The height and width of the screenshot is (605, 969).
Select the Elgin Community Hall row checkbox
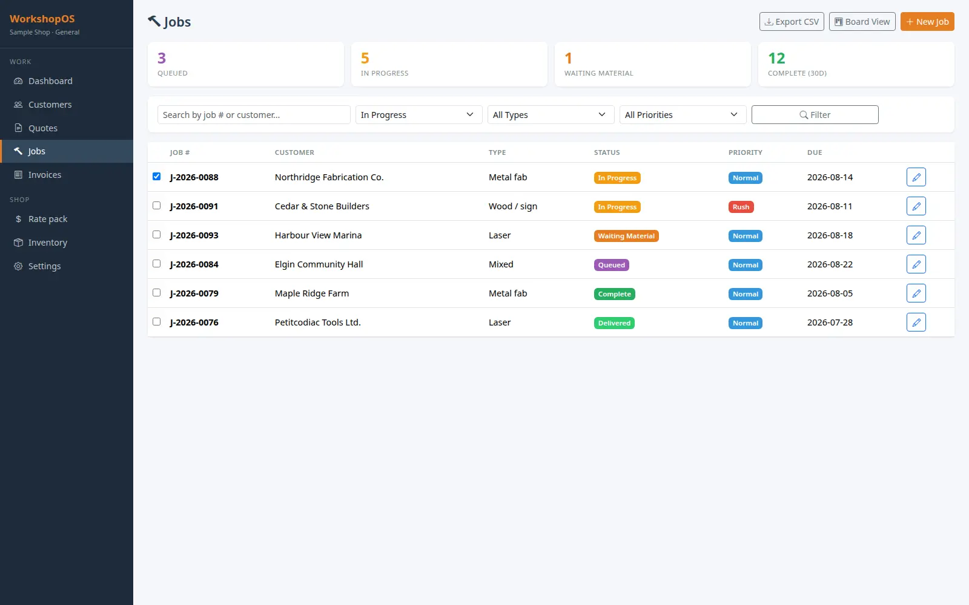click(156, 264)
